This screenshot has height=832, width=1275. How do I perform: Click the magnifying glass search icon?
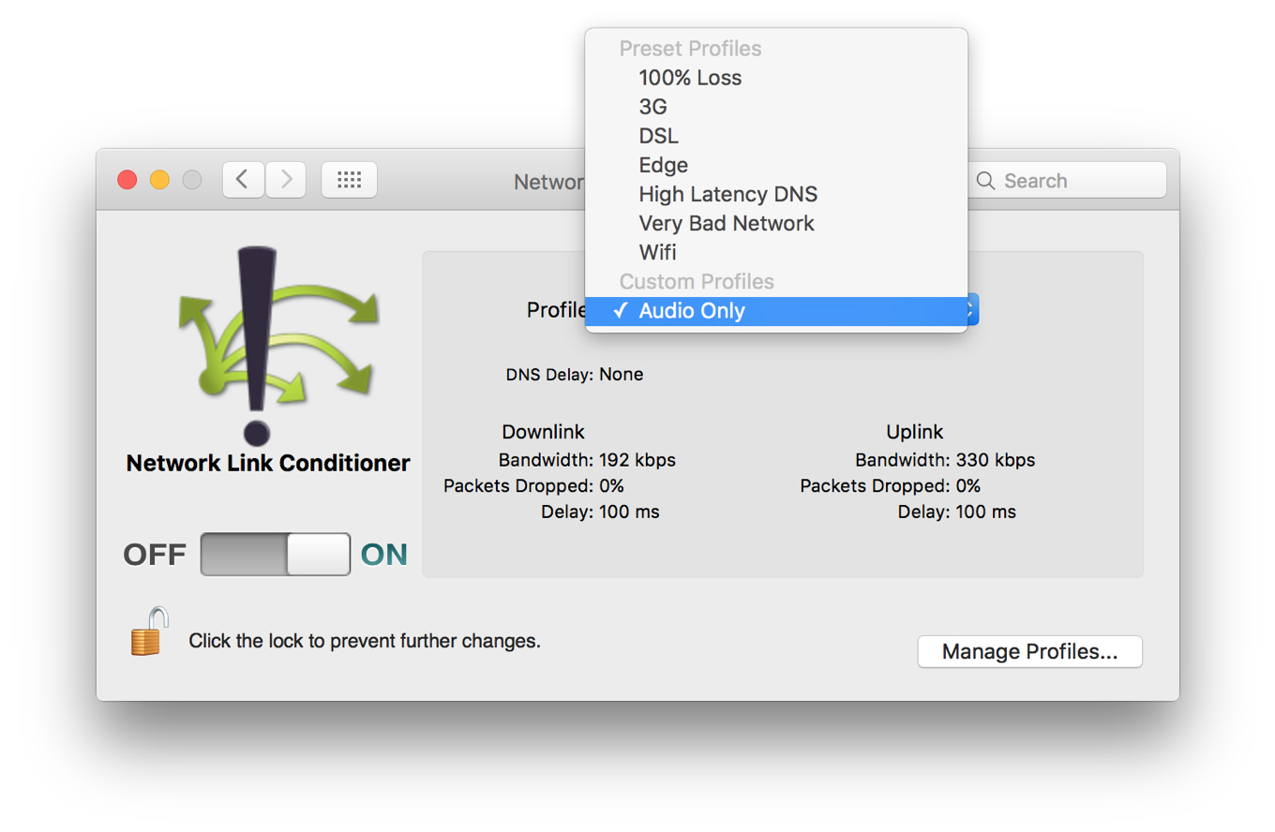(x=985, y=181)
